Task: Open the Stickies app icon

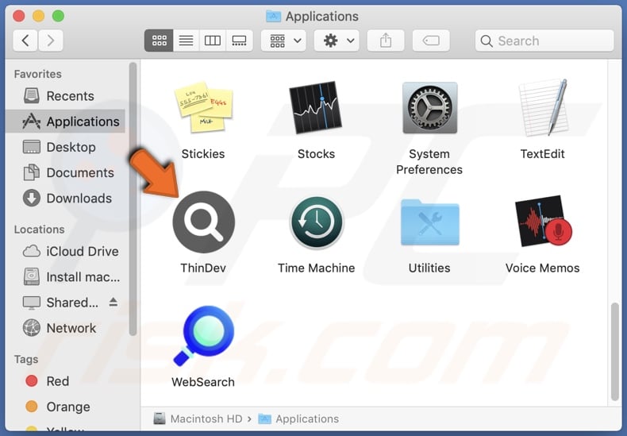Action: [x=203, y=109]
